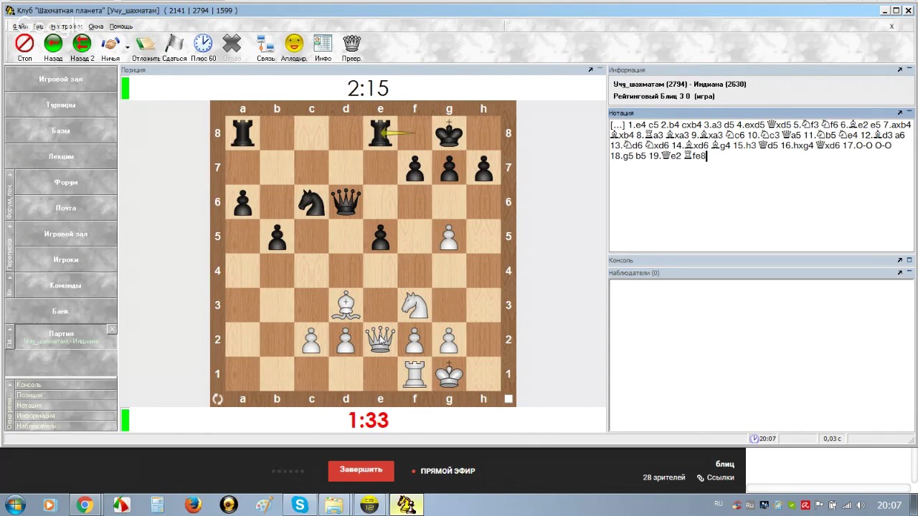
Task: Open the Помощь menu
Action: (x=121, y=27)
